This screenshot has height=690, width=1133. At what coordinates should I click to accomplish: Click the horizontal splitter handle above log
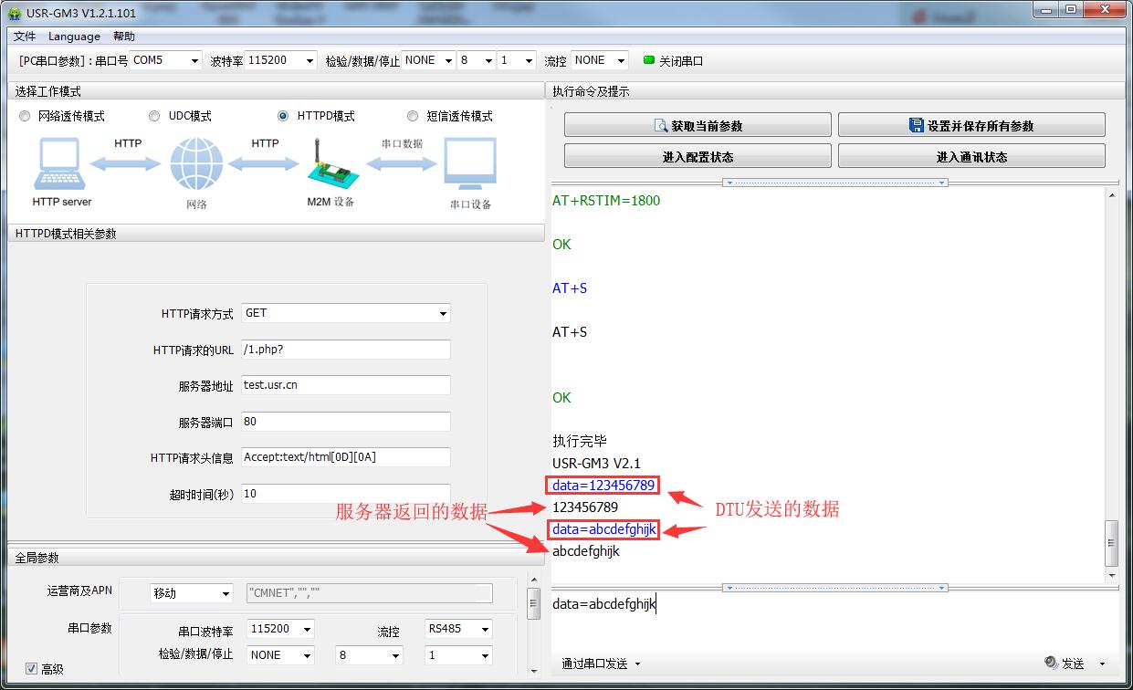pyautogui.click(x=834, y=183)
